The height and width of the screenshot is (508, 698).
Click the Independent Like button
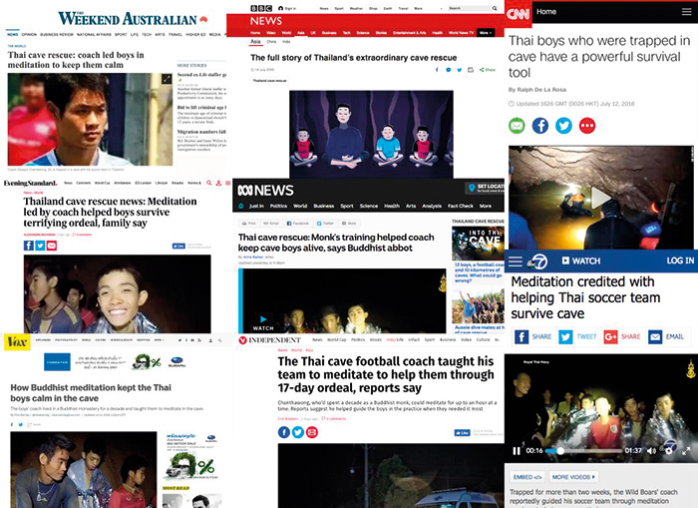[x=462, y=433]
